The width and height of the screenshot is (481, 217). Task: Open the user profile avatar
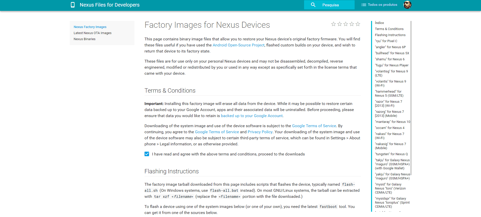click(407, 5)
